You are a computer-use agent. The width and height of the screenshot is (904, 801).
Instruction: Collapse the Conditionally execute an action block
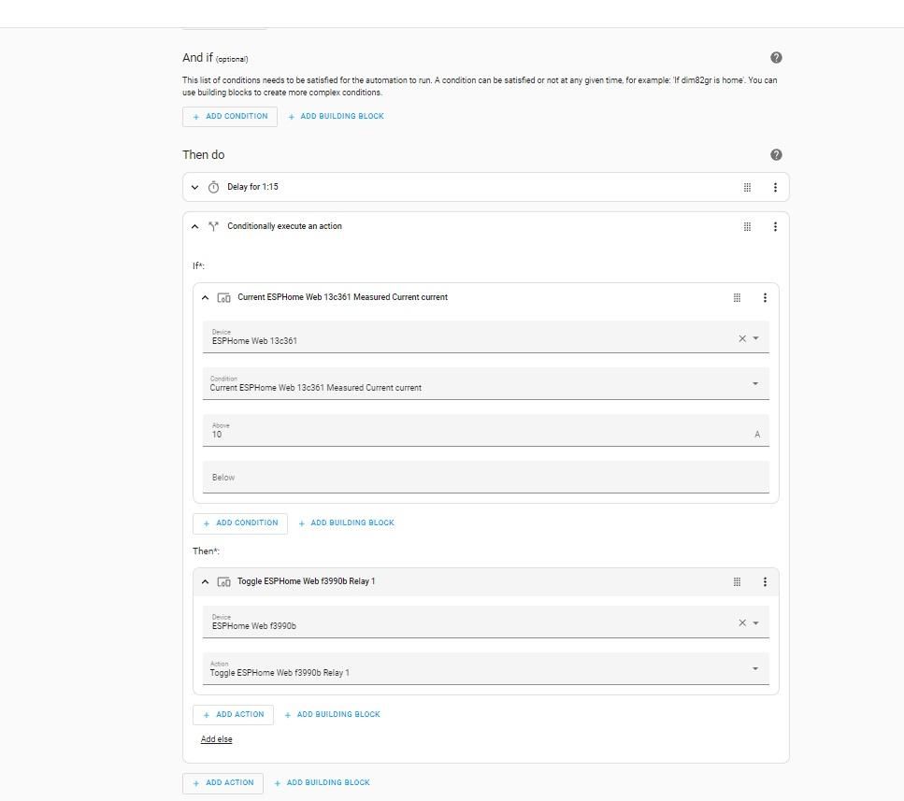[194, 226]
